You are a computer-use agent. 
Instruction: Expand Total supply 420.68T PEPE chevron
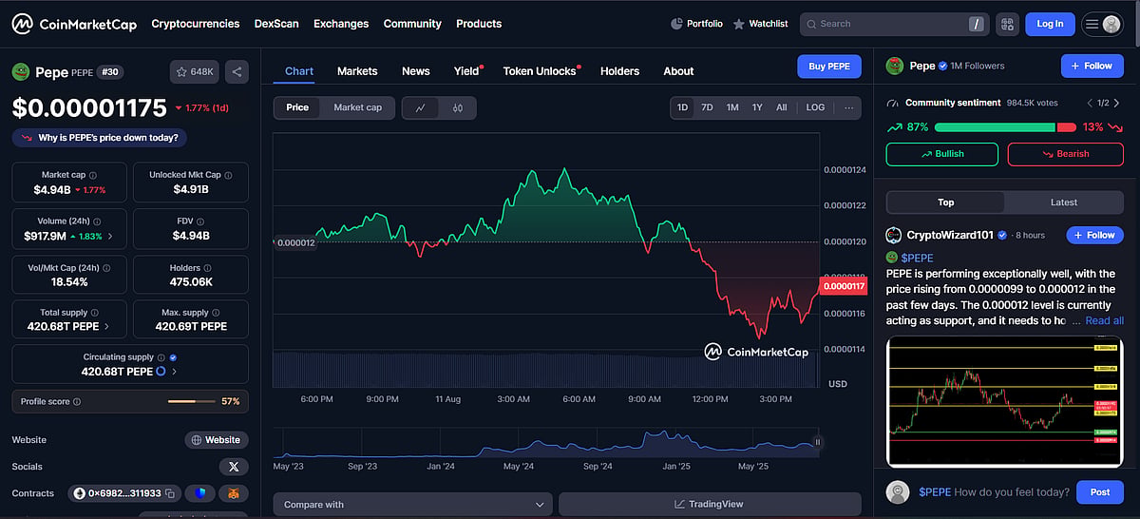pos(106,326)
